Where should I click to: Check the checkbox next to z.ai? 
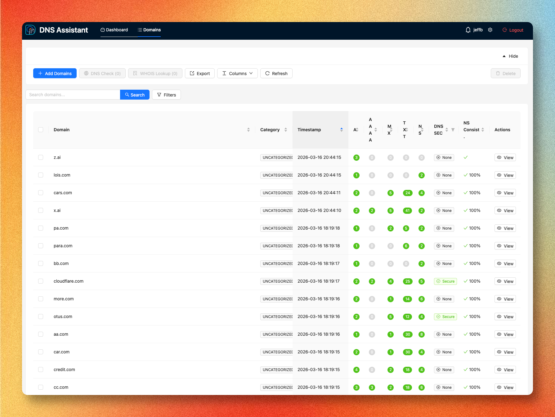point(41,157)
